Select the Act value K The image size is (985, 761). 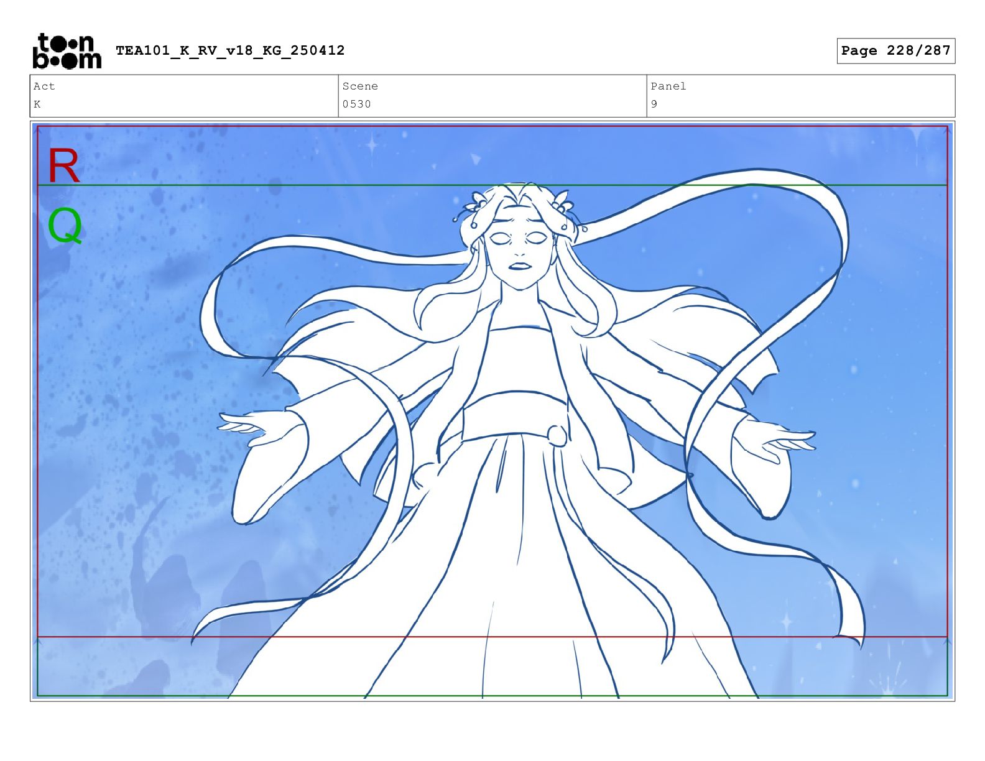(37, 104)
